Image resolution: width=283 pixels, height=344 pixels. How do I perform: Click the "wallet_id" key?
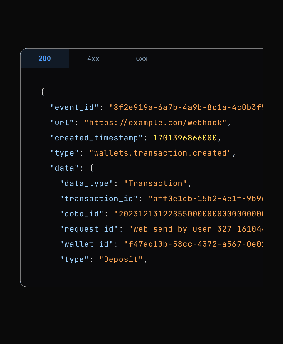click(x=86, y=244)
